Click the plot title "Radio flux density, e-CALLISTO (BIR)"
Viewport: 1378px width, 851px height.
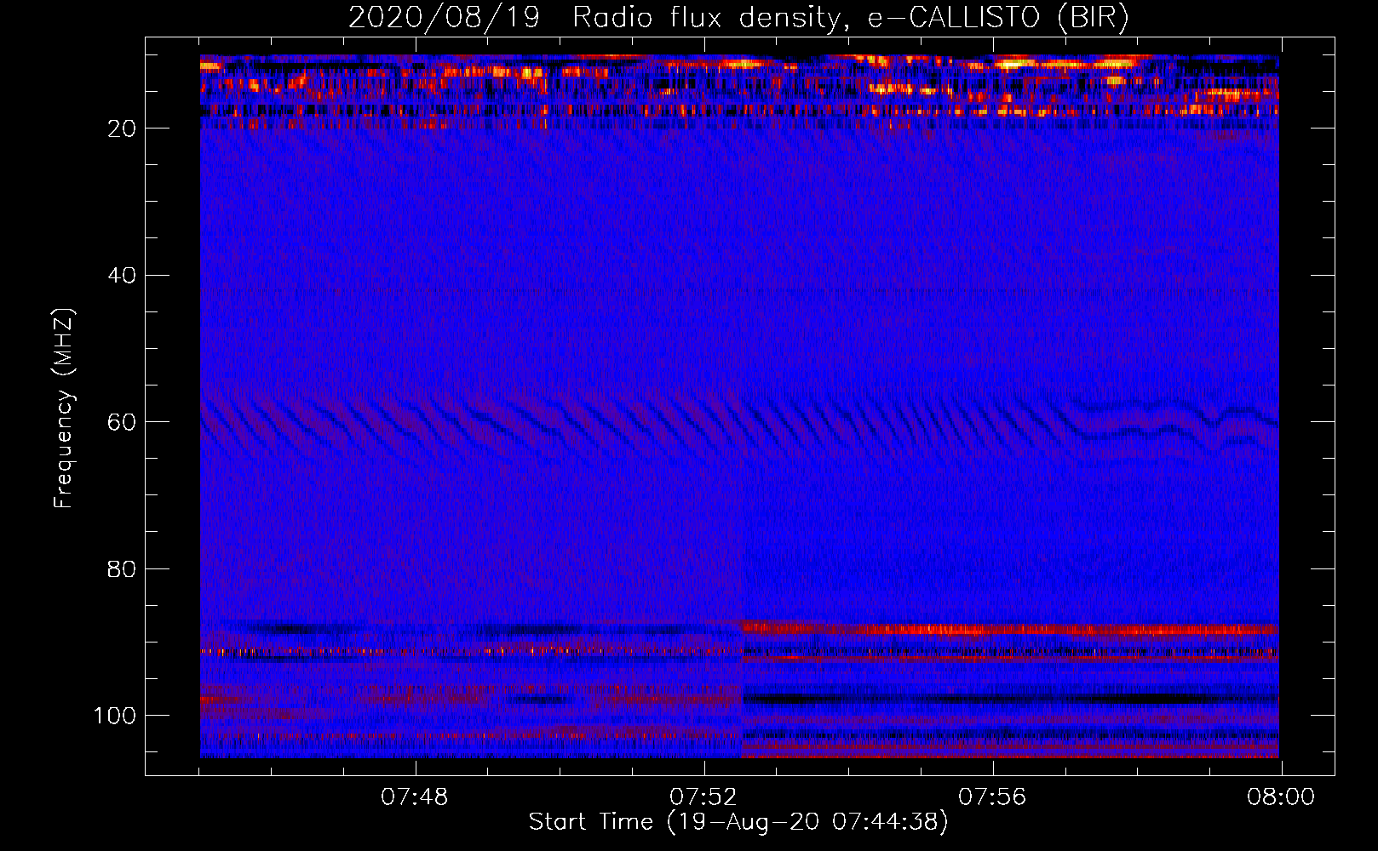point(850,18)
